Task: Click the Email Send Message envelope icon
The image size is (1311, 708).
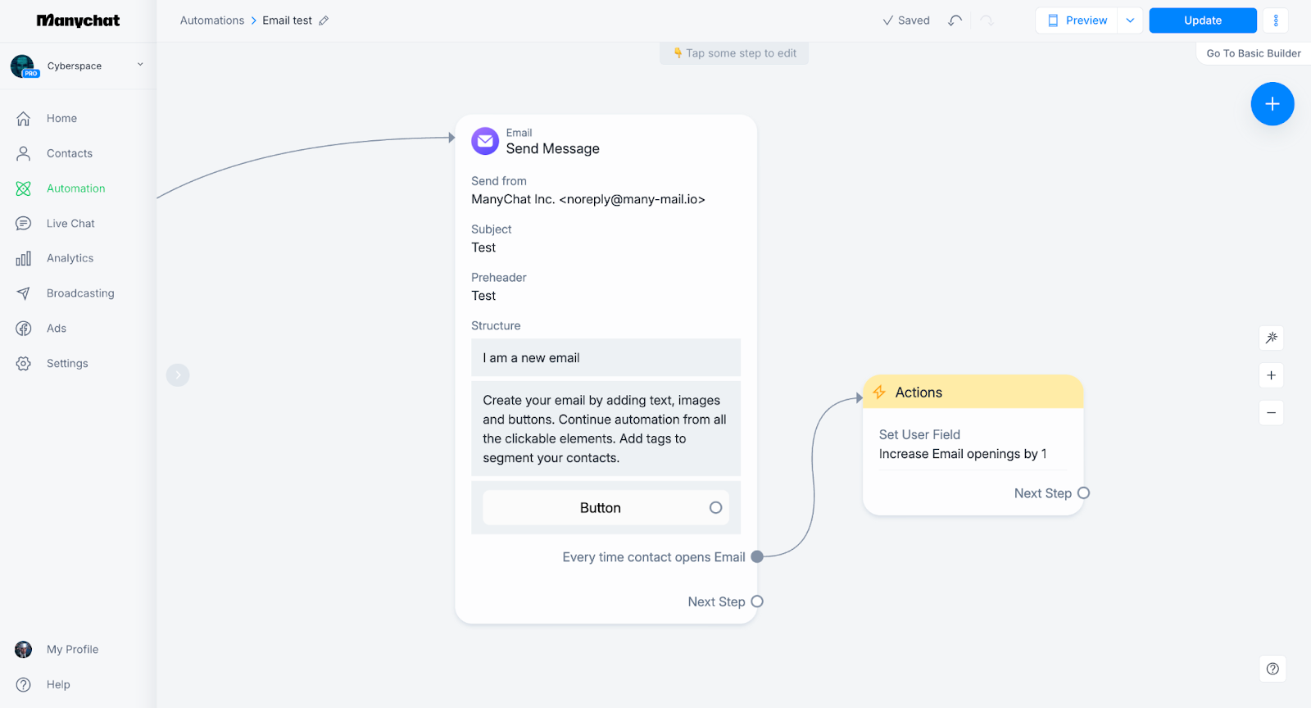Action: [485, 141]
